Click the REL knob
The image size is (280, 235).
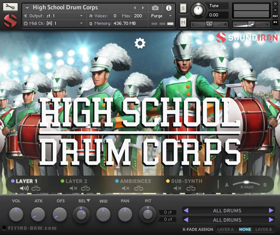tap(81, 214)
